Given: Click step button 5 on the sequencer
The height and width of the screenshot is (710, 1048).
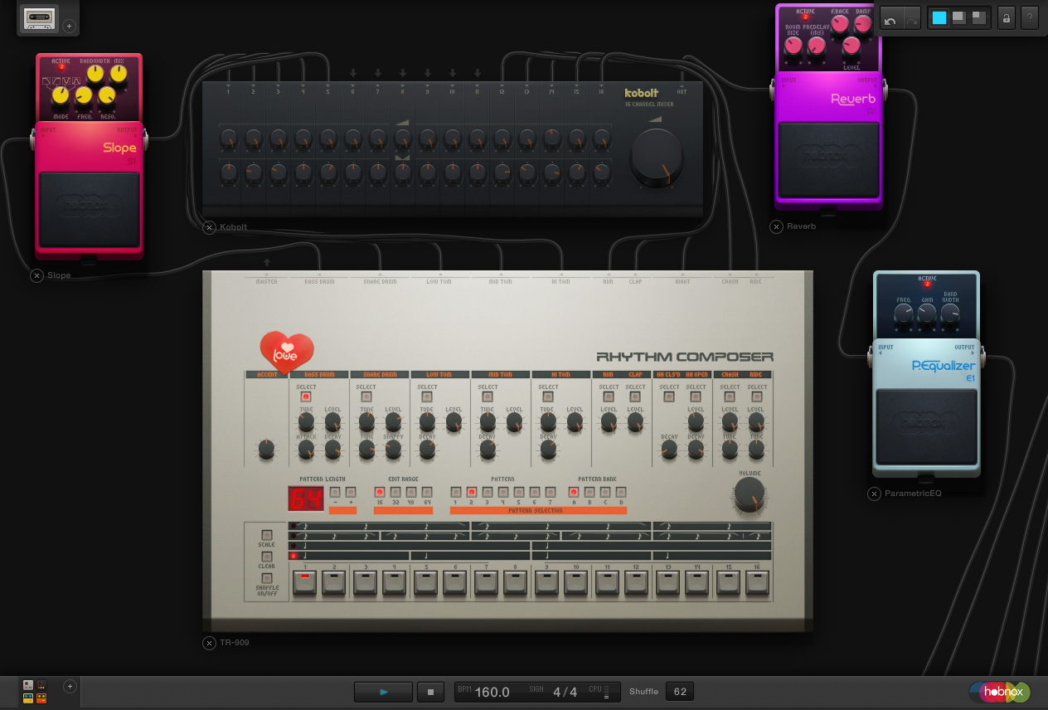Looking at the screenshot, I should tap(425, 582).
